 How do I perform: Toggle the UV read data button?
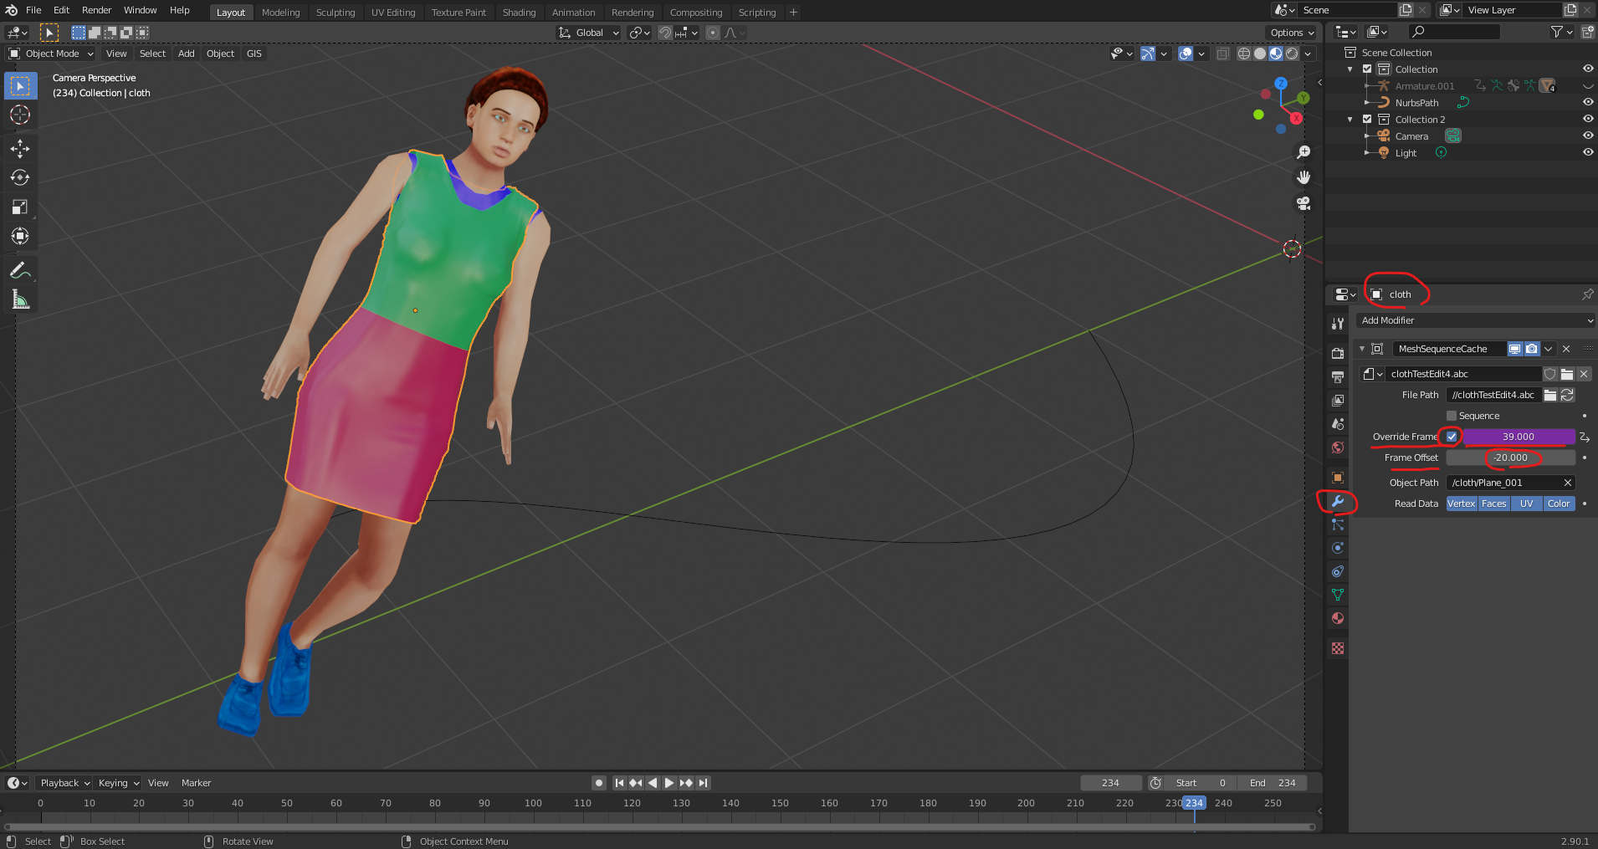(1526, 504)
